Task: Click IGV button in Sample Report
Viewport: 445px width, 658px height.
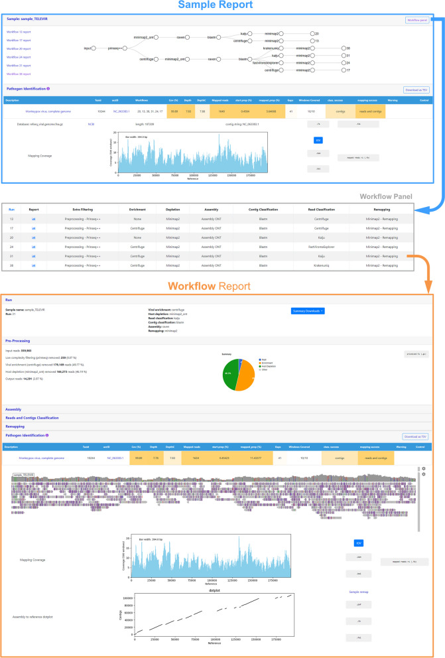Action: point(318,140)
